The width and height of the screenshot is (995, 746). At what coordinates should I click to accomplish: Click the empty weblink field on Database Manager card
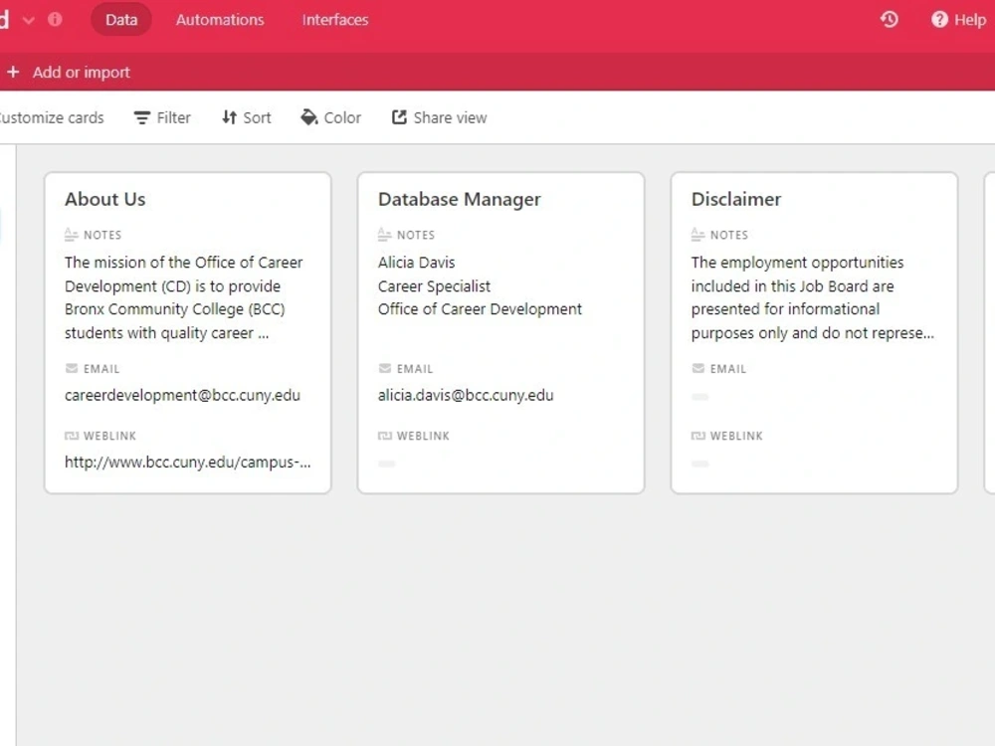[x=386, y=464]
